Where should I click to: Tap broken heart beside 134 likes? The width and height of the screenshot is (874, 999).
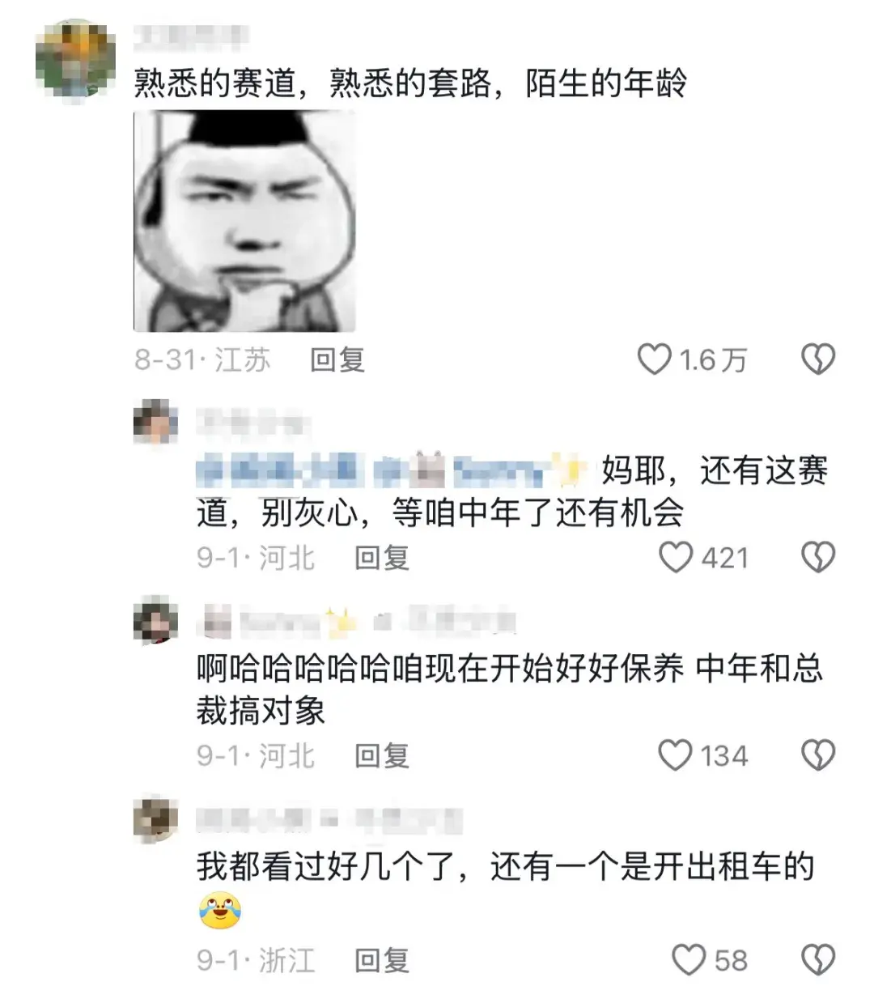818,755
